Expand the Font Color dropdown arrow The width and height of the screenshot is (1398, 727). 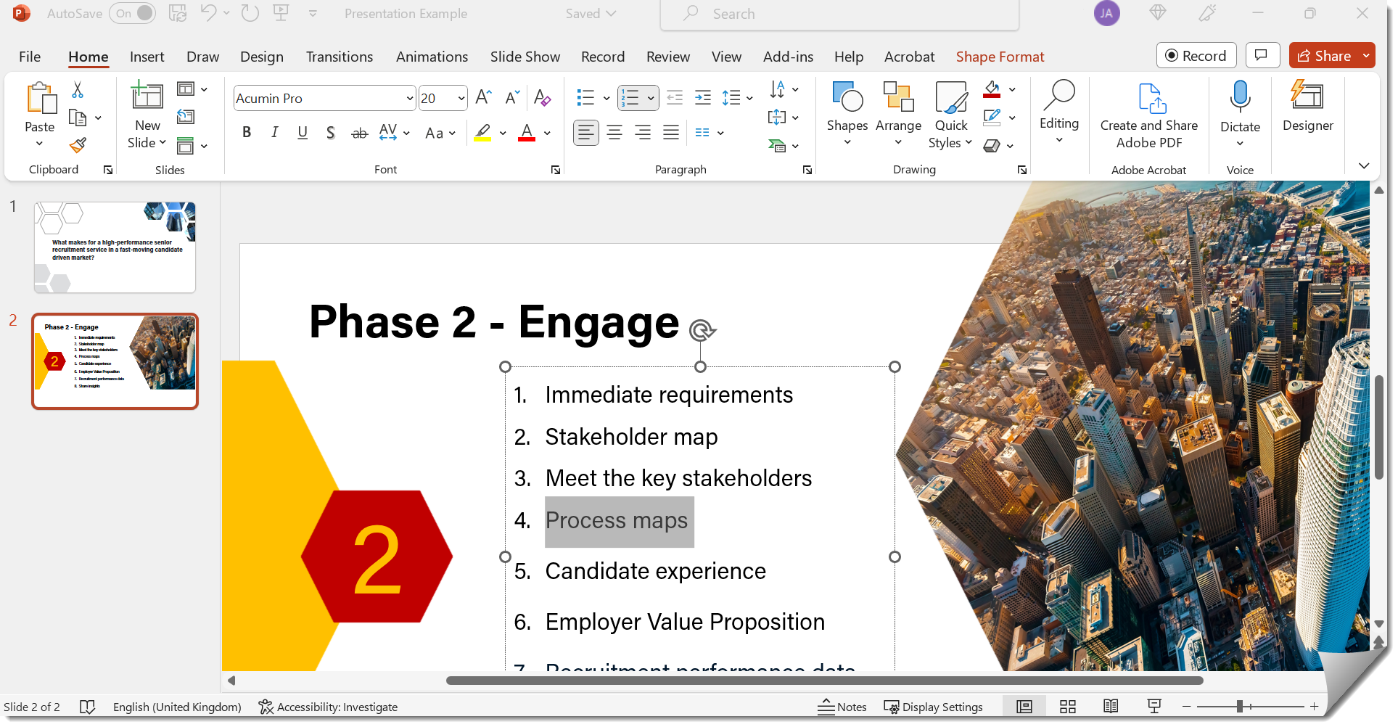(x=546, y=134)
